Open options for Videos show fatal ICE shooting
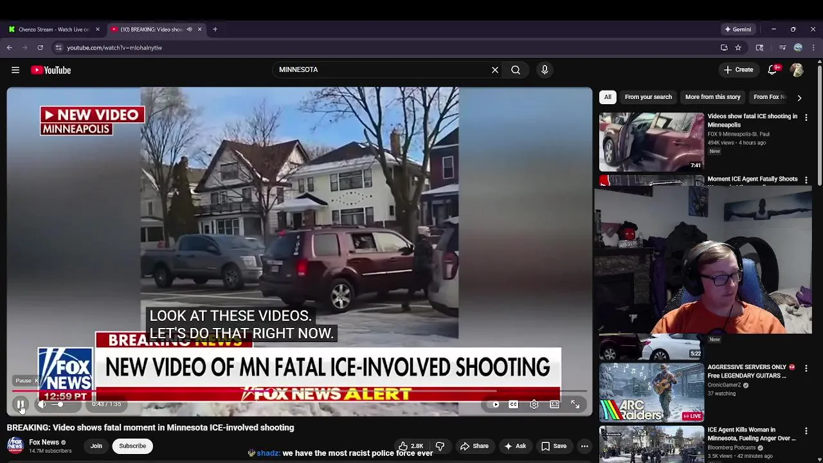The width and height of the screenshot is (823, 463). coord(806,118)
